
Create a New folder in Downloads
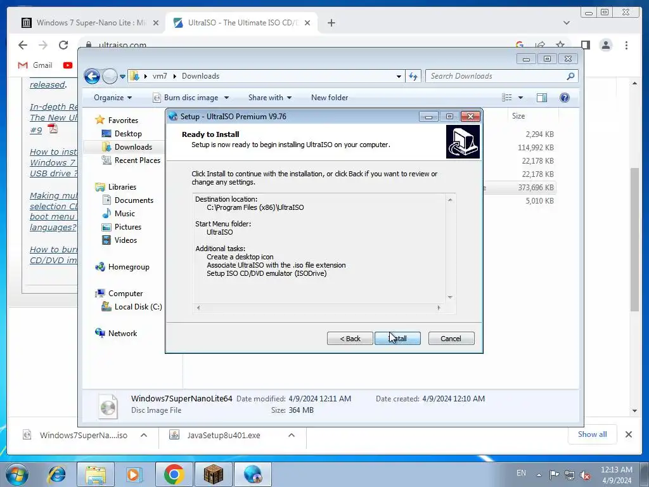point(330,97)
